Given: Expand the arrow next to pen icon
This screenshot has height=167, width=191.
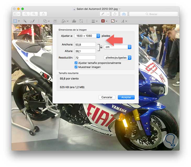Looking at the screenshot, I should pos(108,14).
